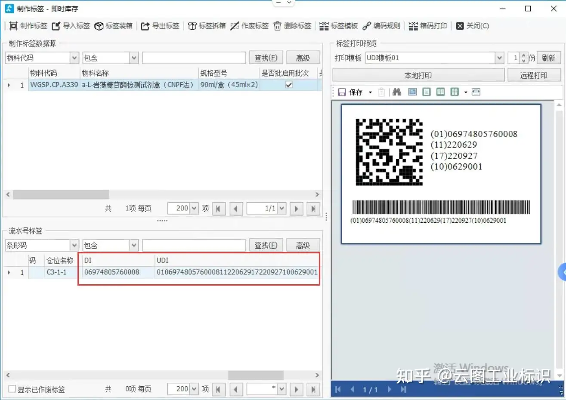Click the 高级 button in 流水号标签 panel
This screenshot has height=400, width=566.
(x=303, y=245)
